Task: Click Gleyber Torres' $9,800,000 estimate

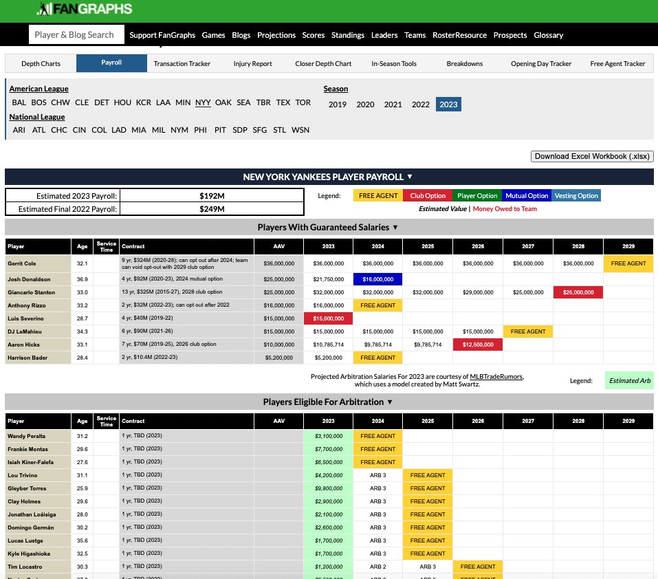Action: [328, 488]
